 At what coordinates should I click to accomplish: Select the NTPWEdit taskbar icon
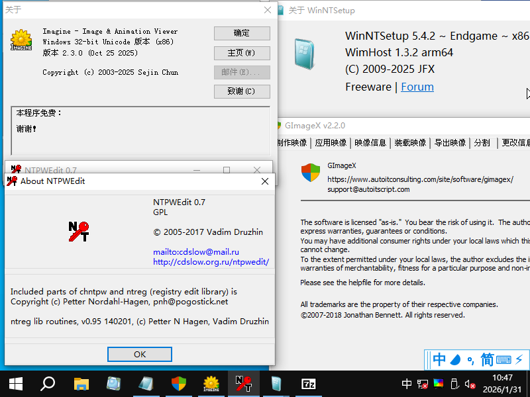pyautogui.click(x=243, y=383)
